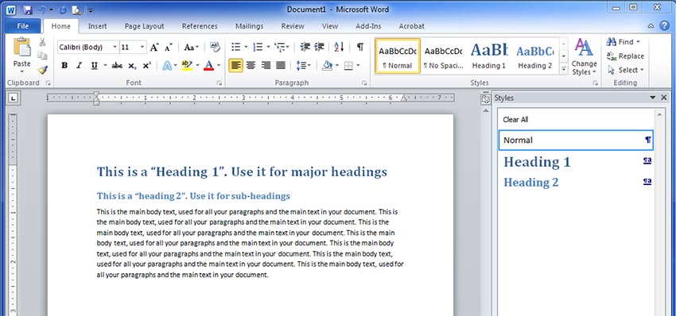The width and height of the screenshot is (676, 316).
Task: Open the Line Spacing dropdown
Action: coord(304,65)
